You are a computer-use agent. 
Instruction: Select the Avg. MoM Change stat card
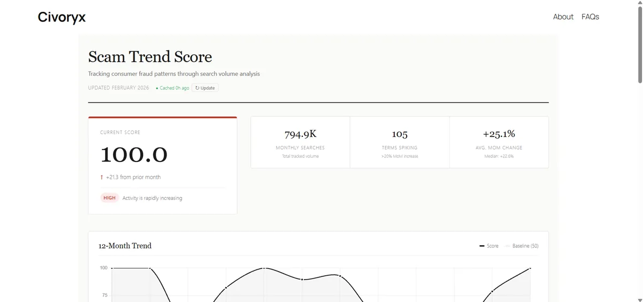[x=499, y=142]
